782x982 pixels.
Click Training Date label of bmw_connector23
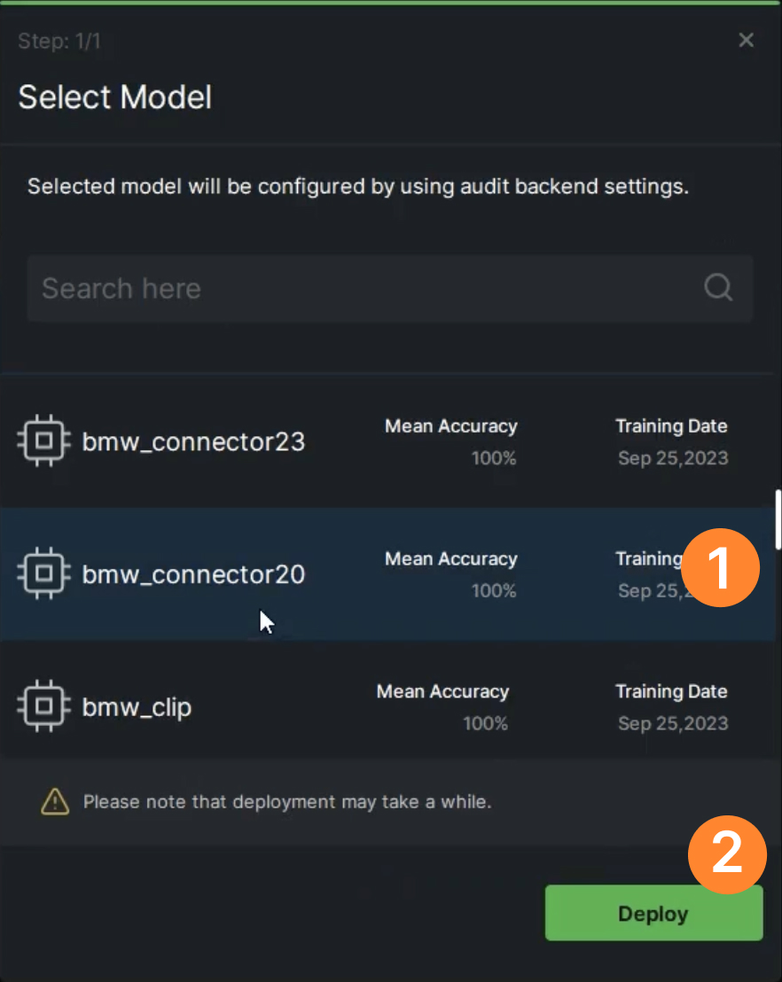[671, 426]
